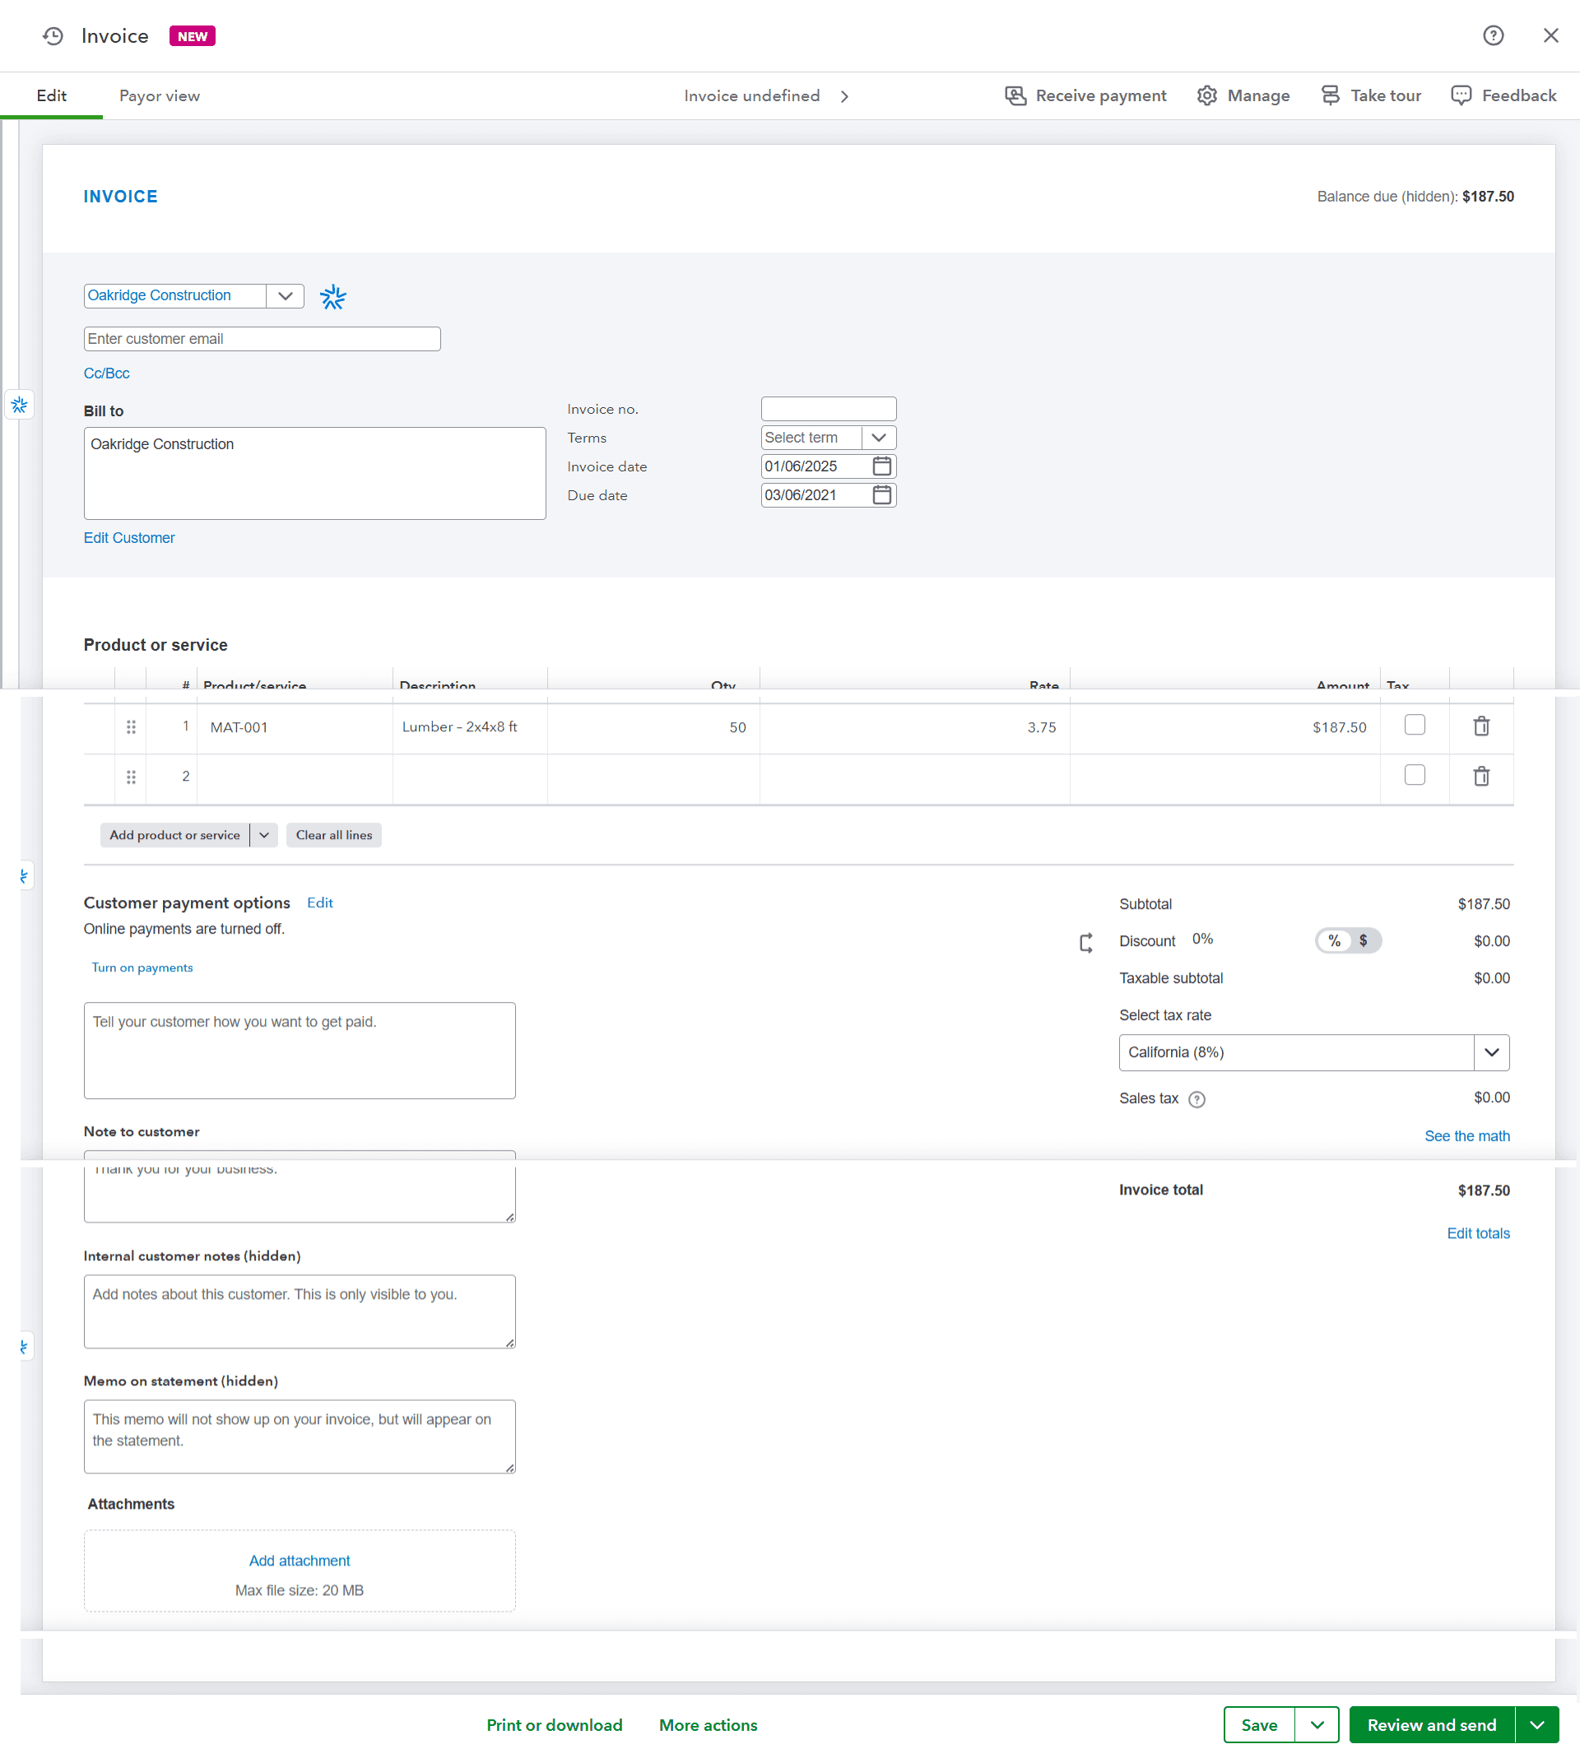The width and height of the screenshot is (1580, 1758).
Task: Click the AI spark icon beside customer name
Action: click(x=332, y=296)
